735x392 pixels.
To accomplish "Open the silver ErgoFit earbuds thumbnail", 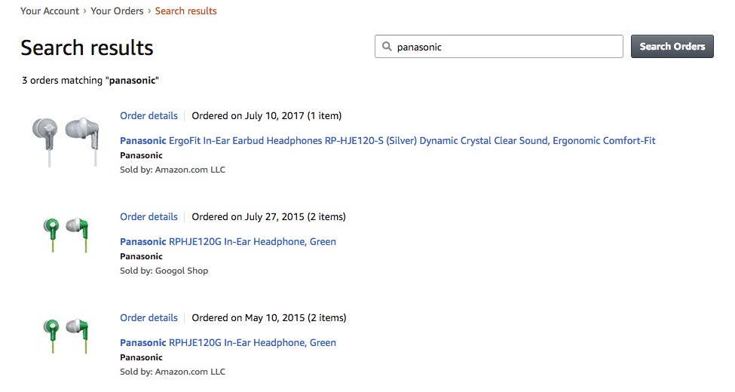I will (x=66, y=141).
